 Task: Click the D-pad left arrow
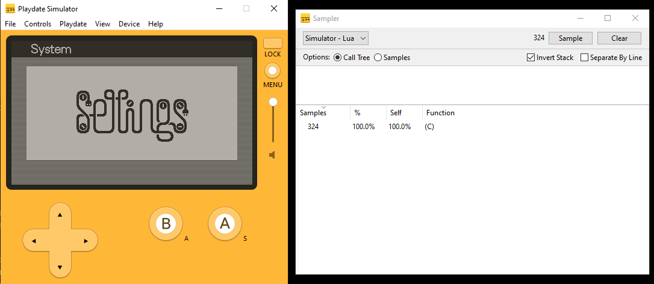pyautogui.click(x=34, y=241)
